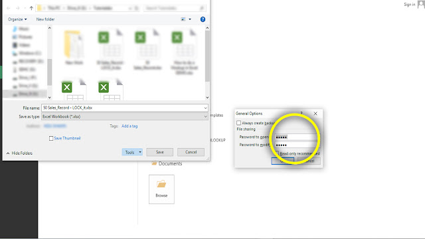Viewport: 425px width, 239px height.
Task: Collapse the folder view with Hide Folders
Action: pos(19,153)
